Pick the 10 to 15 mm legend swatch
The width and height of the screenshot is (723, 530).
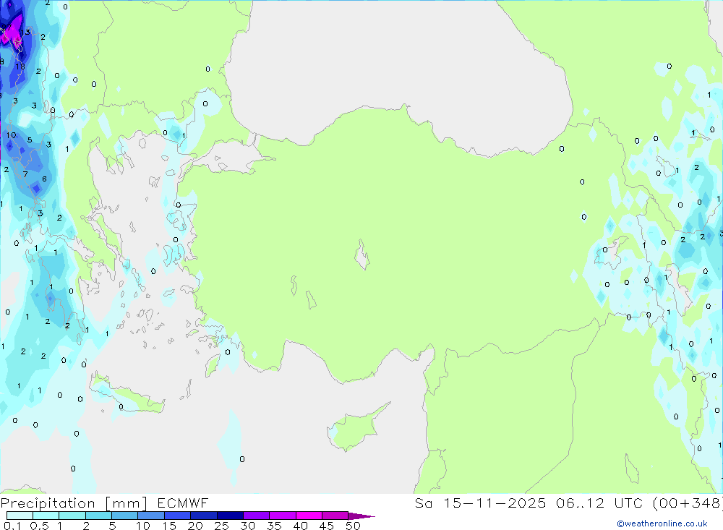(151, 516)
